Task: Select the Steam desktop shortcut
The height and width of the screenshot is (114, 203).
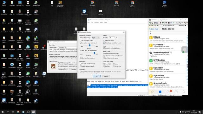Action: click(36, 101)
